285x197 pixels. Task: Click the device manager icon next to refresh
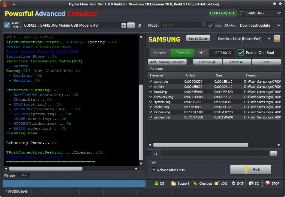(139, 25)
